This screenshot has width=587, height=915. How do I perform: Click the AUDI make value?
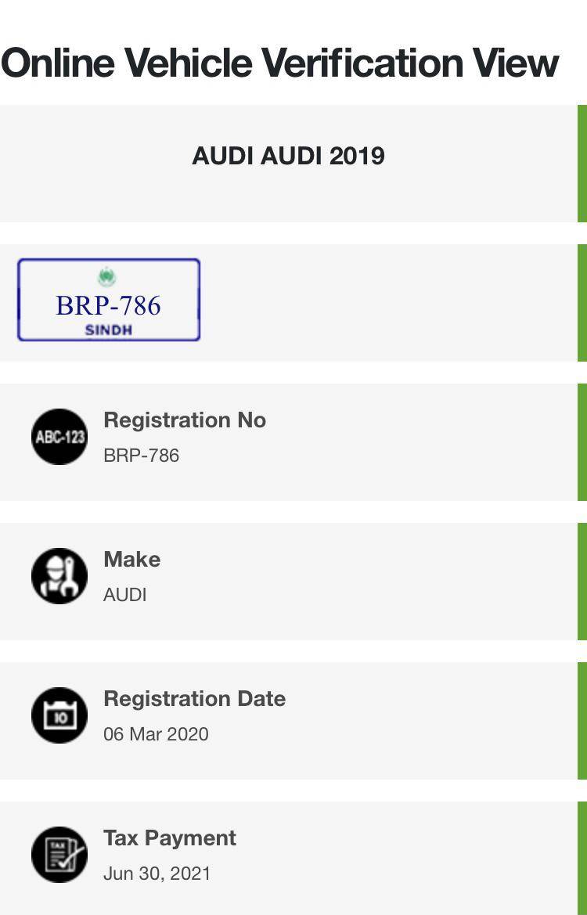coord(125,595)
